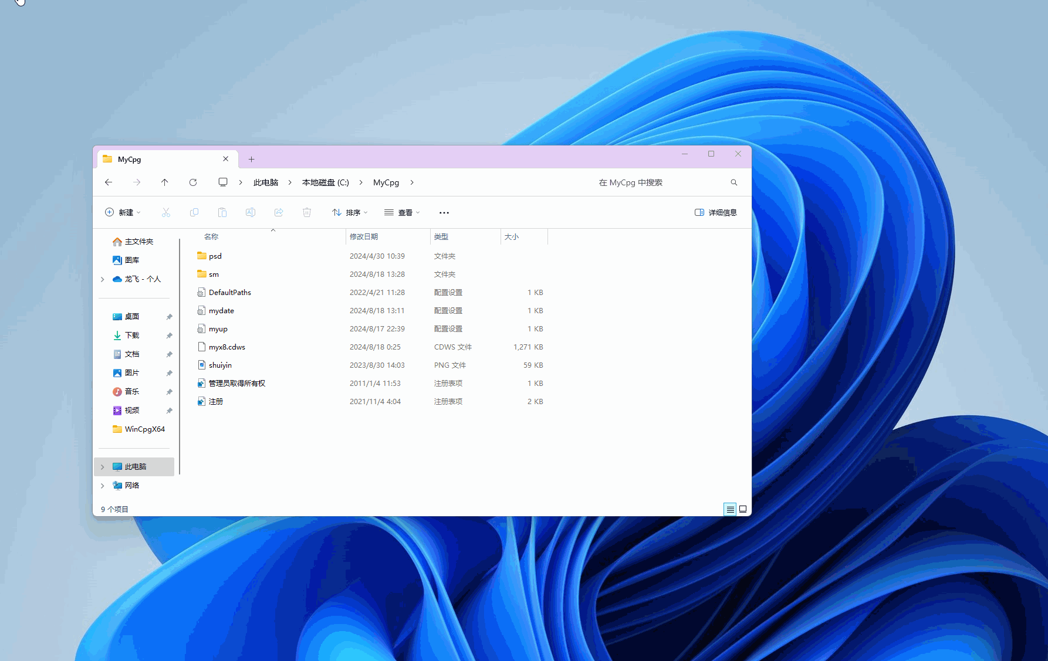Screen dimensions: 1048x661
Task: Click 本地磁盘 (C:) breadcrumb
Action: point(326,182)
